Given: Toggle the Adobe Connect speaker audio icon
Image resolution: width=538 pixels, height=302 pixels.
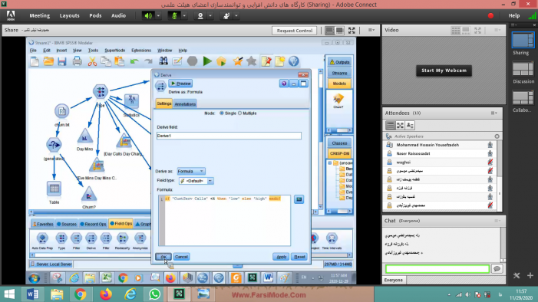Looking at the screenshot, I should 148,16.
